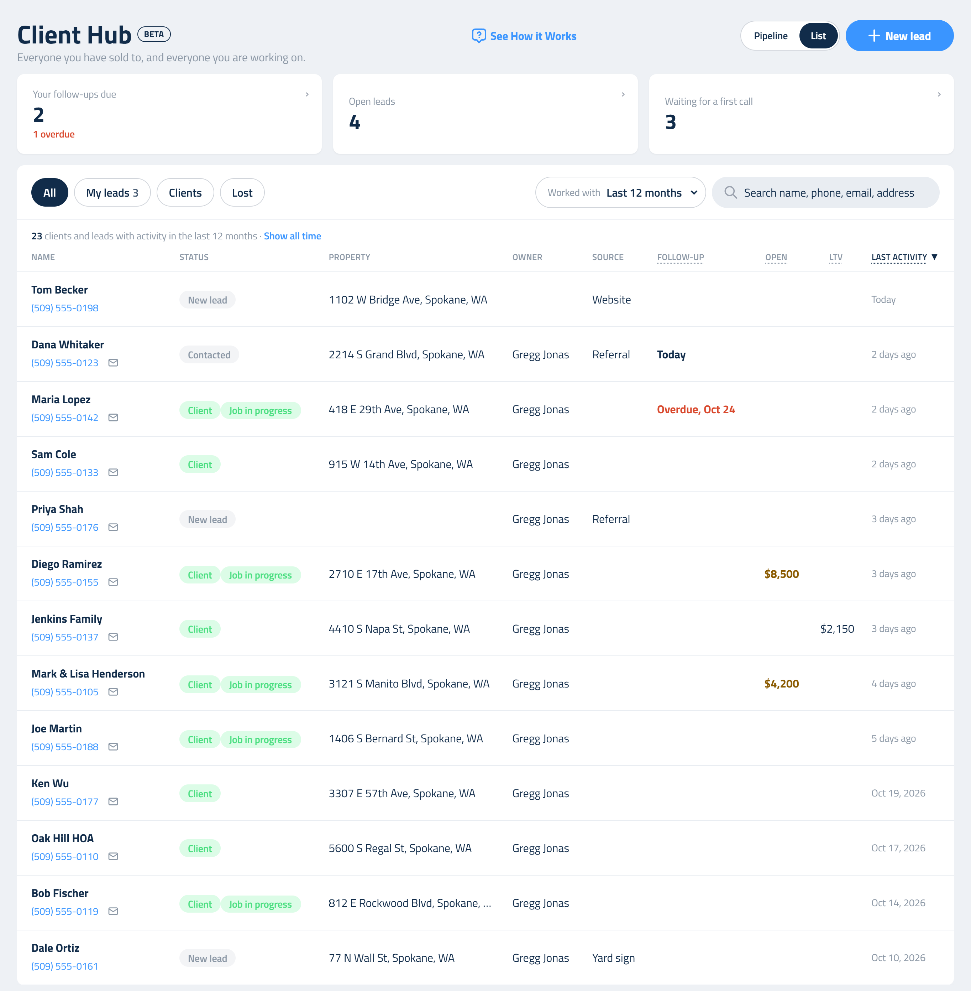Click email icon for Ken Wu
Image resolution: width=971 pixels, height=991 pixels.
point(113,802)
